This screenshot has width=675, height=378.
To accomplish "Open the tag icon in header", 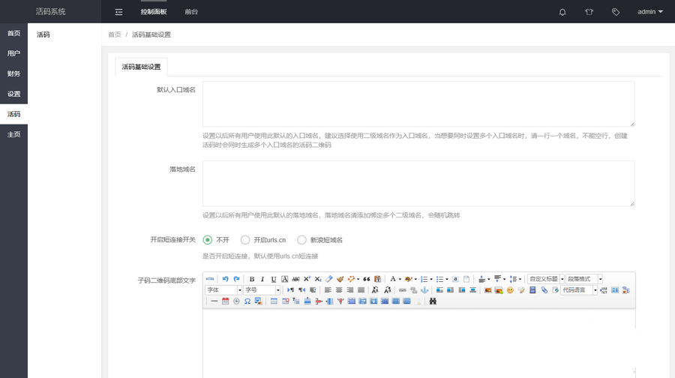I will (616, 12).
